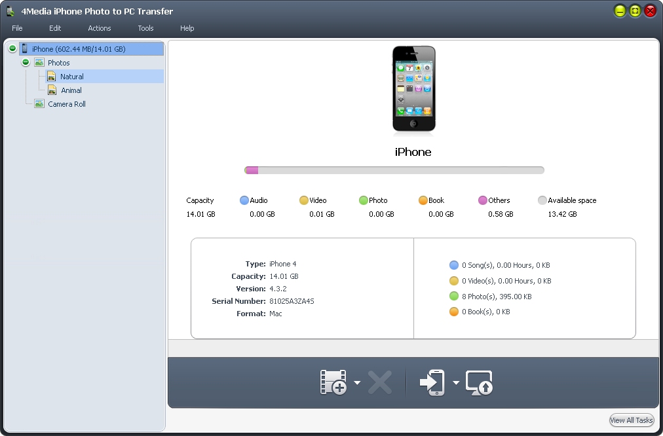Open the File menu
The width and height of the screenshot is (663, 436).
[x=17, y=28]
